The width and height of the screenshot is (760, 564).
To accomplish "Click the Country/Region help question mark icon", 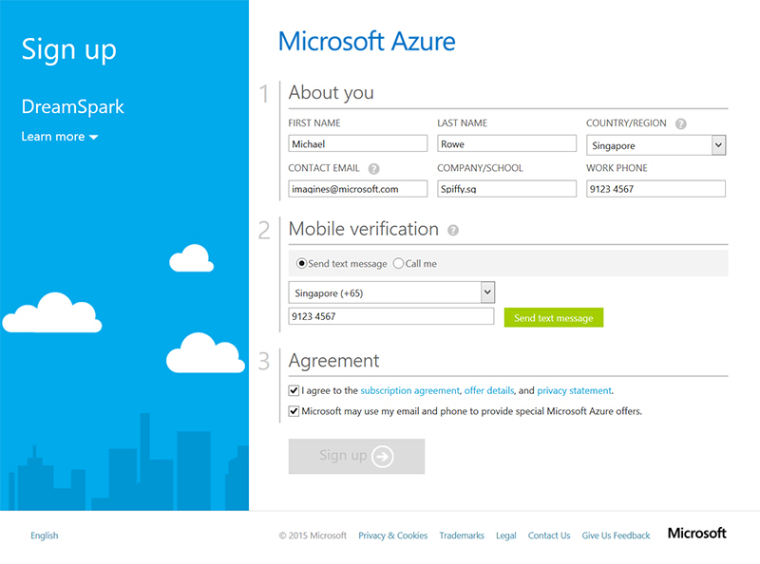I will (x=680, y=124).
